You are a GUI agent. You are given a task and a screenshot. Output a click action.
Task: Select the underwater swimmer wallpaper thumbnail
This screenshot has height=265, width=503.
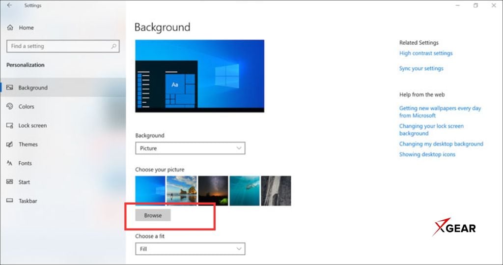coord(245,190)
